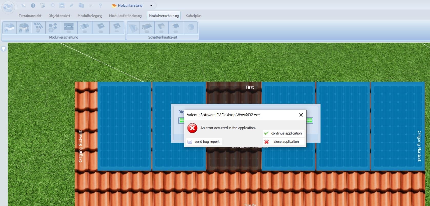Image resolution: width=430 pixels, height=206 pixels.
Task: Open the Holzunterstand object dropdown
Action: (x=151, y=6)
